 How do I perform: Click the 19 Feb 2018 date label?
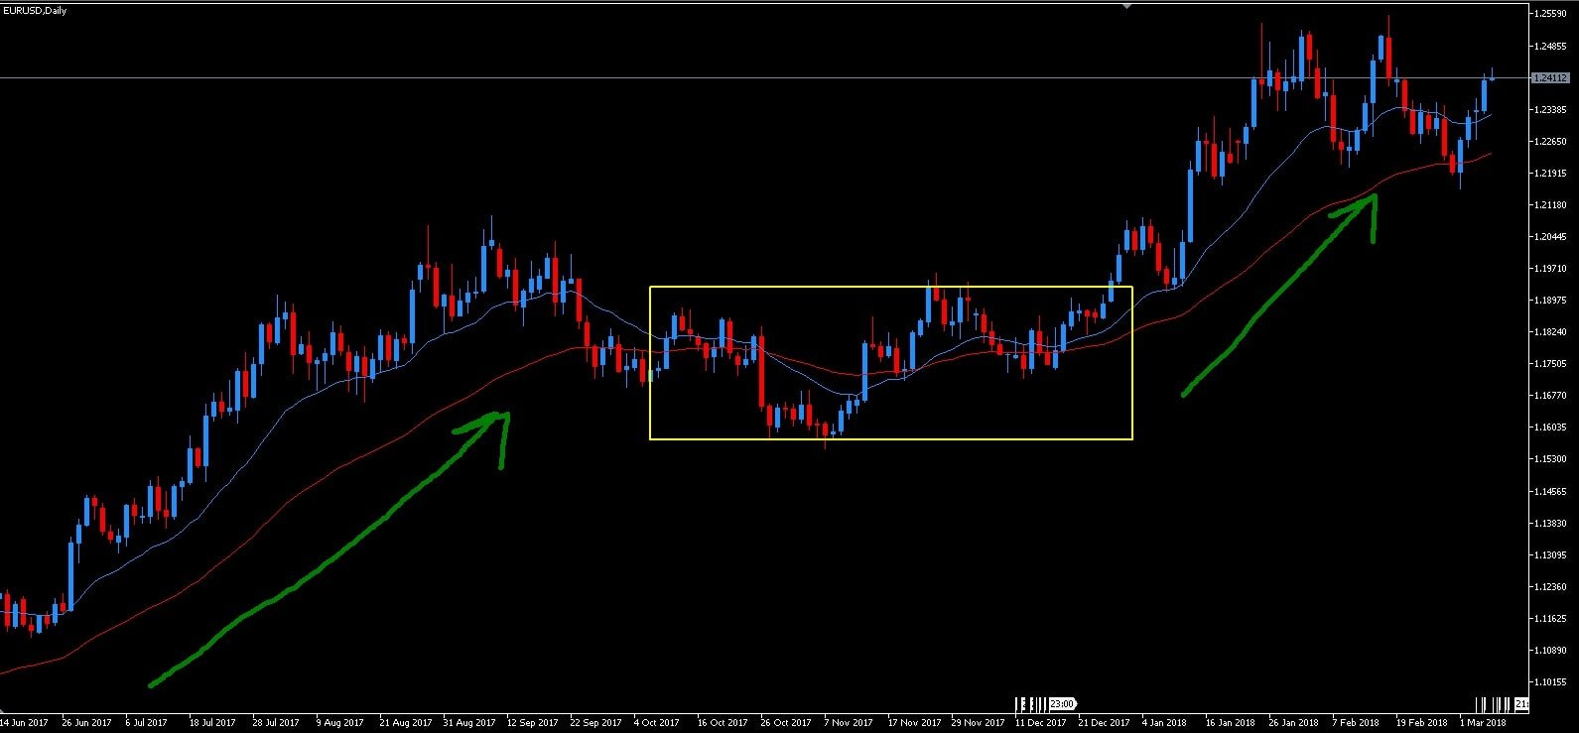[1421, 722]
